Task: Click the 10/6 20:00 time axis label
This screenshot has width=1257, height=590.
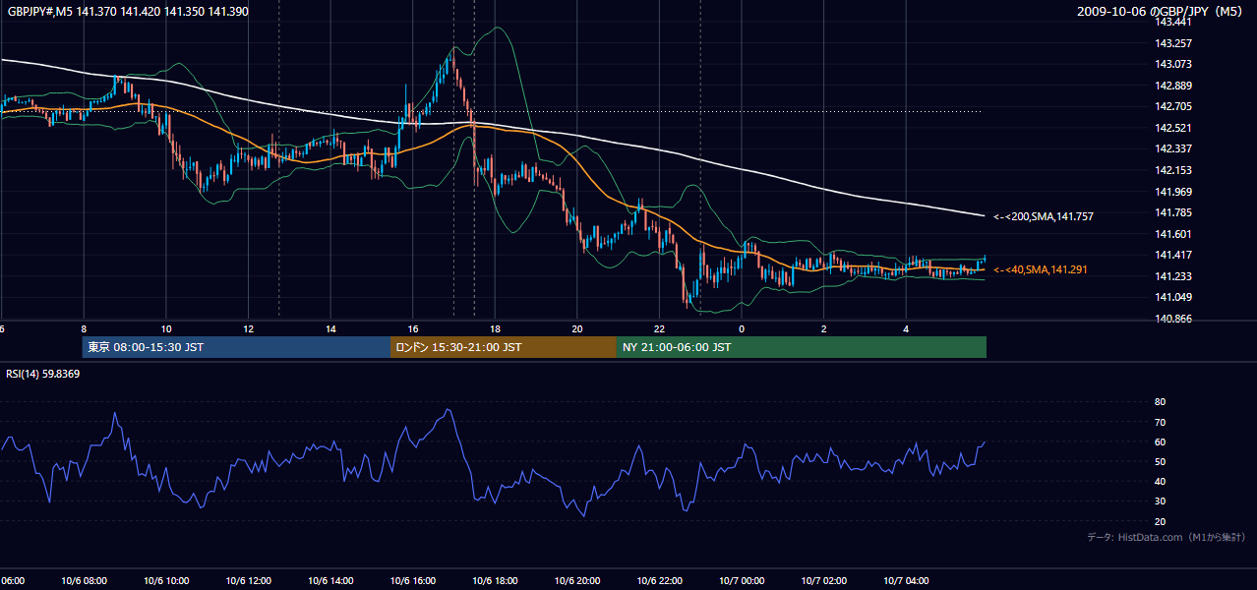Action: (x=577, y=581)
